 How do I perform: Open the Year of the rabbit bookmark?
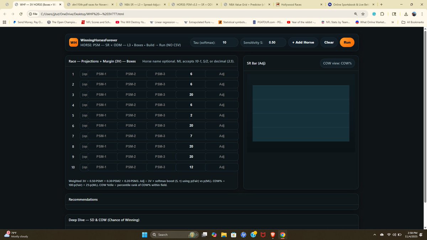(301, 22)
